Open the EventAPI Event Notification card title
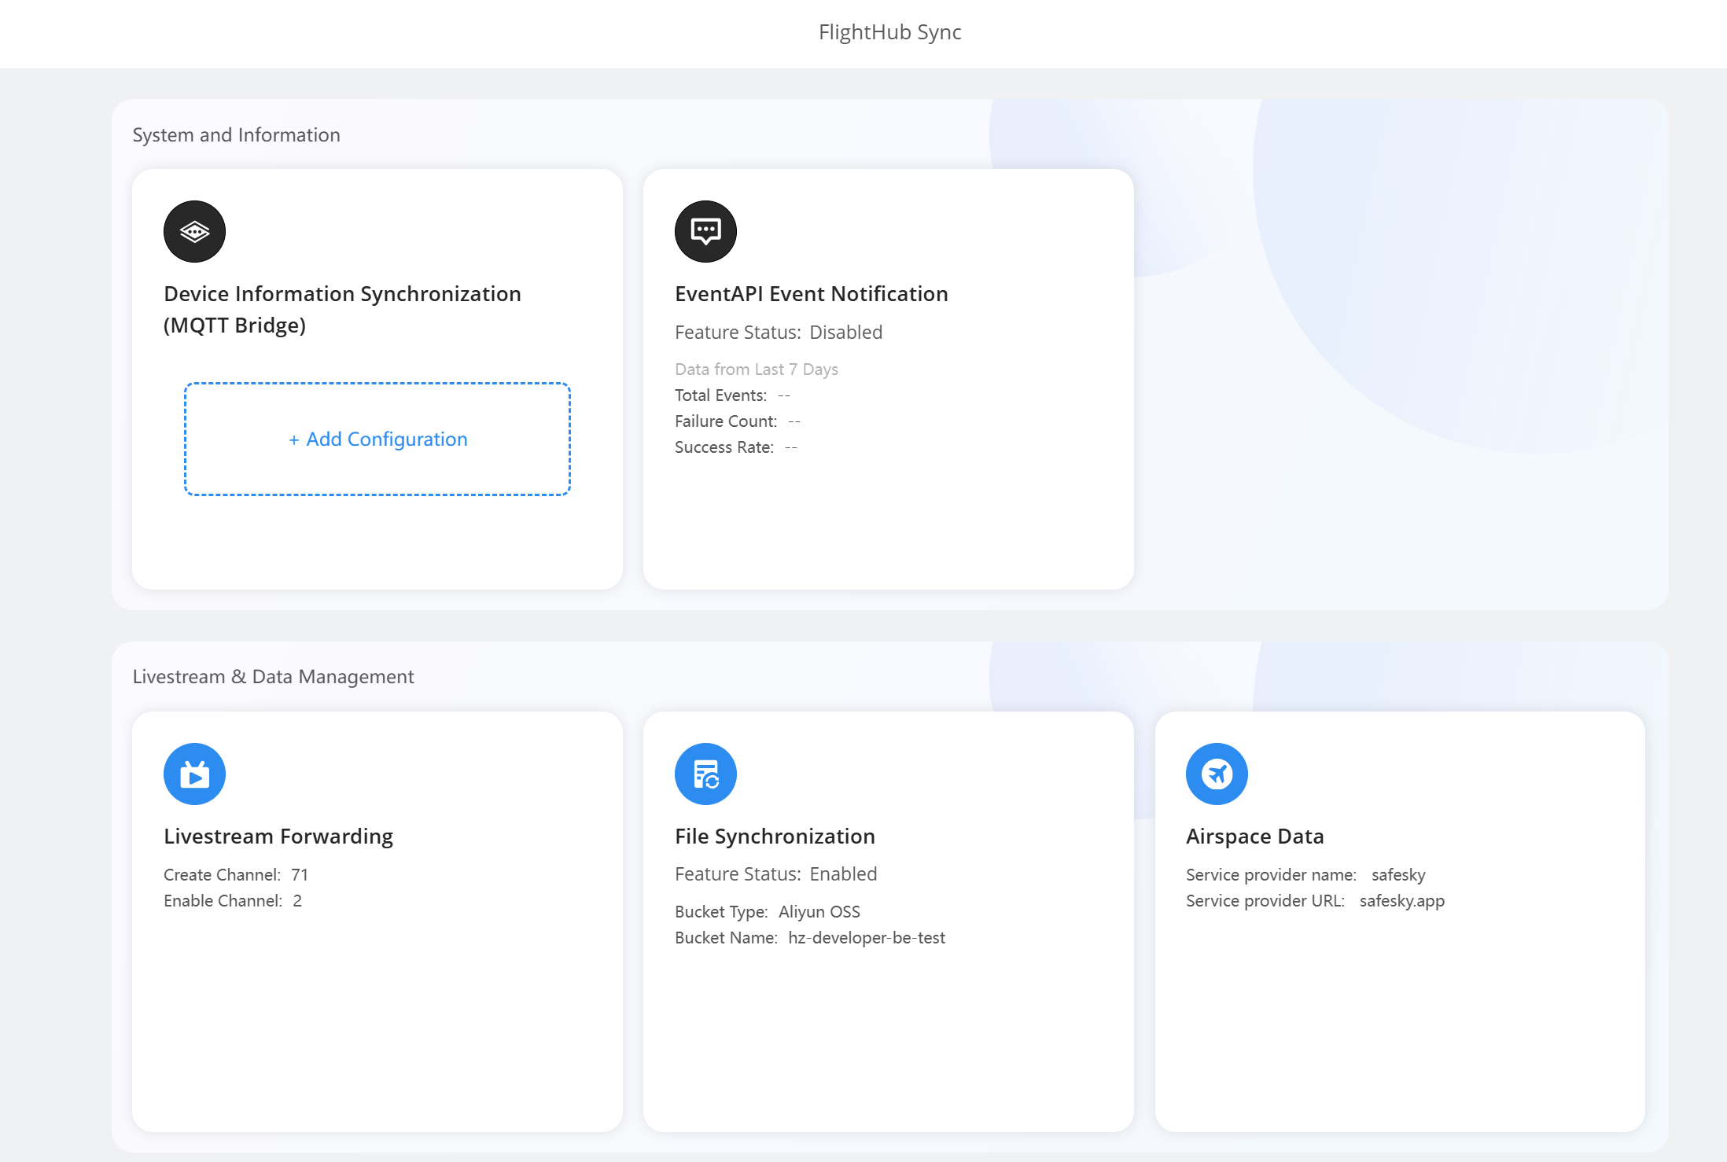1727x1162 pixels. pos(812,293)
